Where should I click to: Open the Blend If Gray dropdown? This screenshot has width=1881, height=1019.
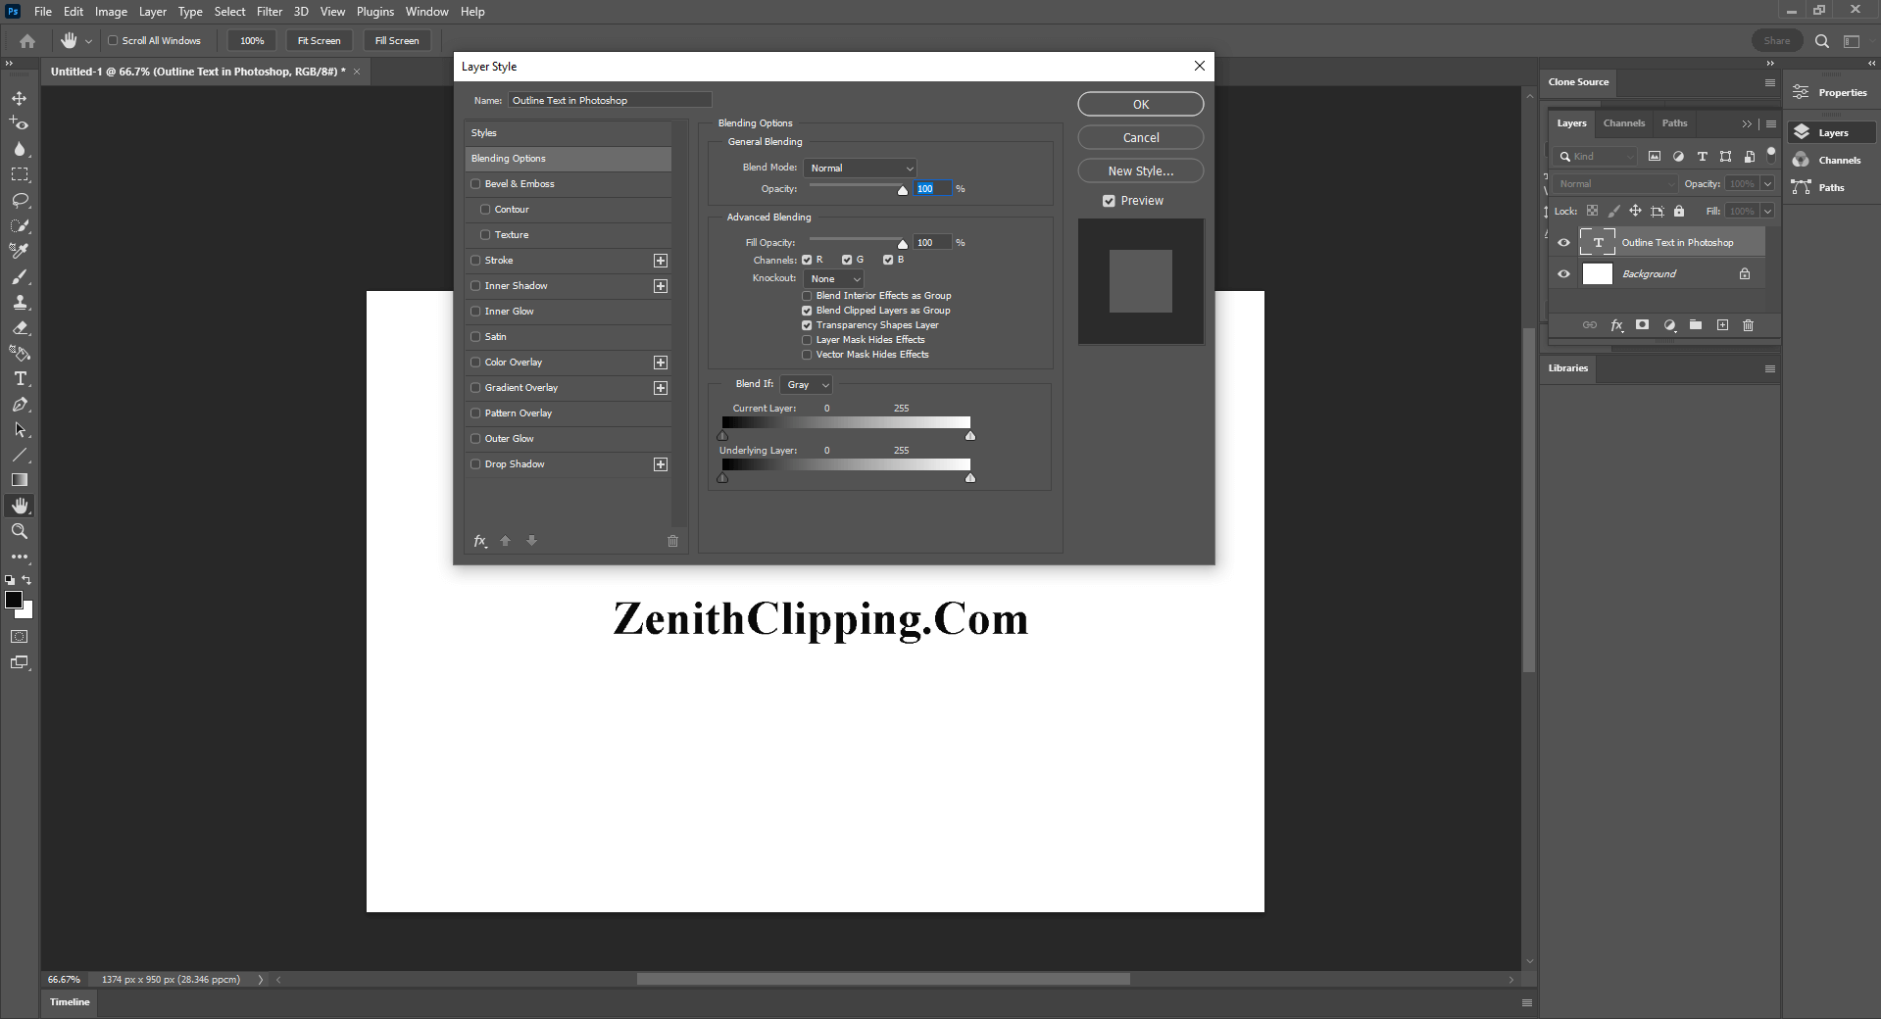(x=806, y=384)
